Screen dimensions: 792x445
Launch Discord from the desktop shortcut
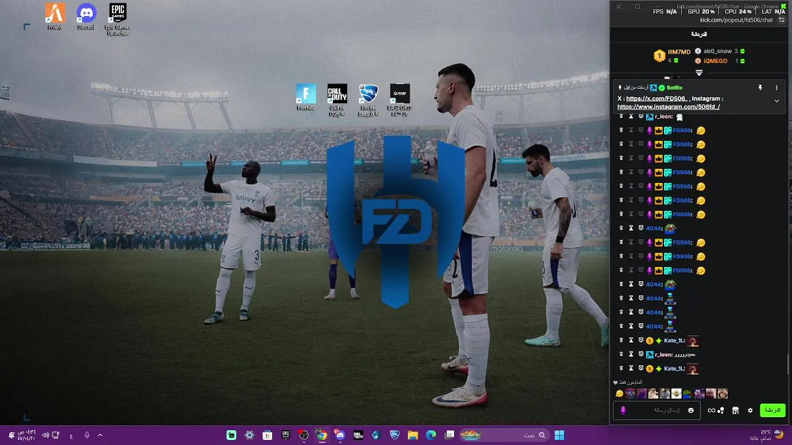tap(86, 17)
